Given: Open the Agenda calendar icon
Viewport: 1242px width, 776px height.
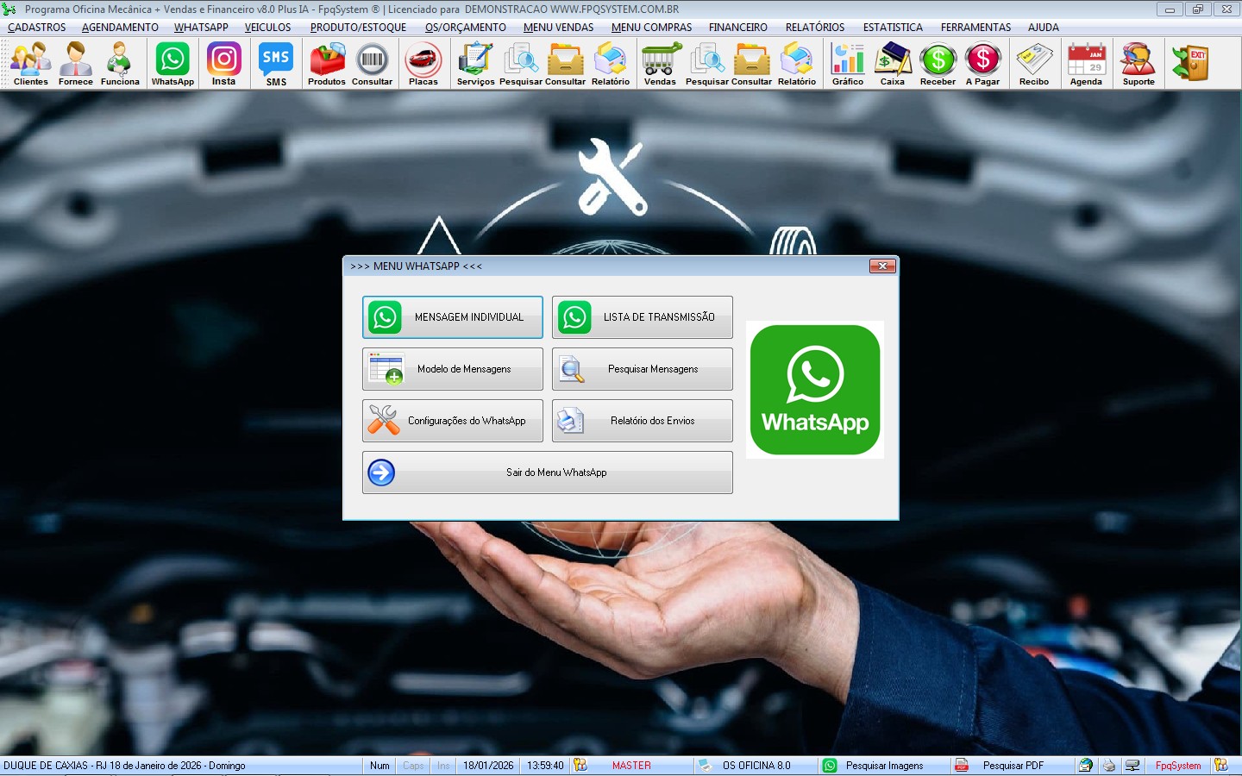Looking at the screenshot, I should (x=1086, y=65).
